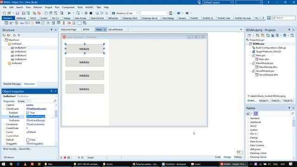
Task: Pin the Structure panel
Action: coord(52,30)
